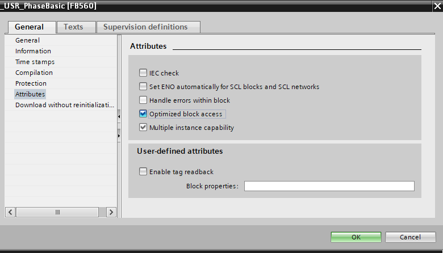
Task: Toggle Set ENO automatically for SCL blocks
Action: [143, 87]
